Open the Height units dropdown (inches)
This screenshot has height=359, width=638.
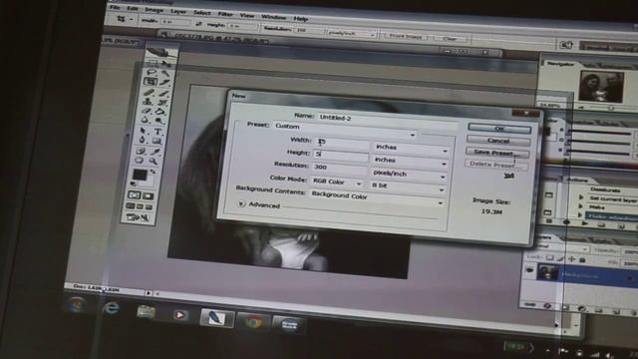(410, 162)
